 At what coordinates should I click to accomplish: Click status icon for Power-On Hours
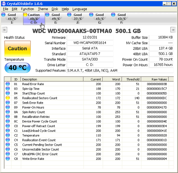click(8, 107)
